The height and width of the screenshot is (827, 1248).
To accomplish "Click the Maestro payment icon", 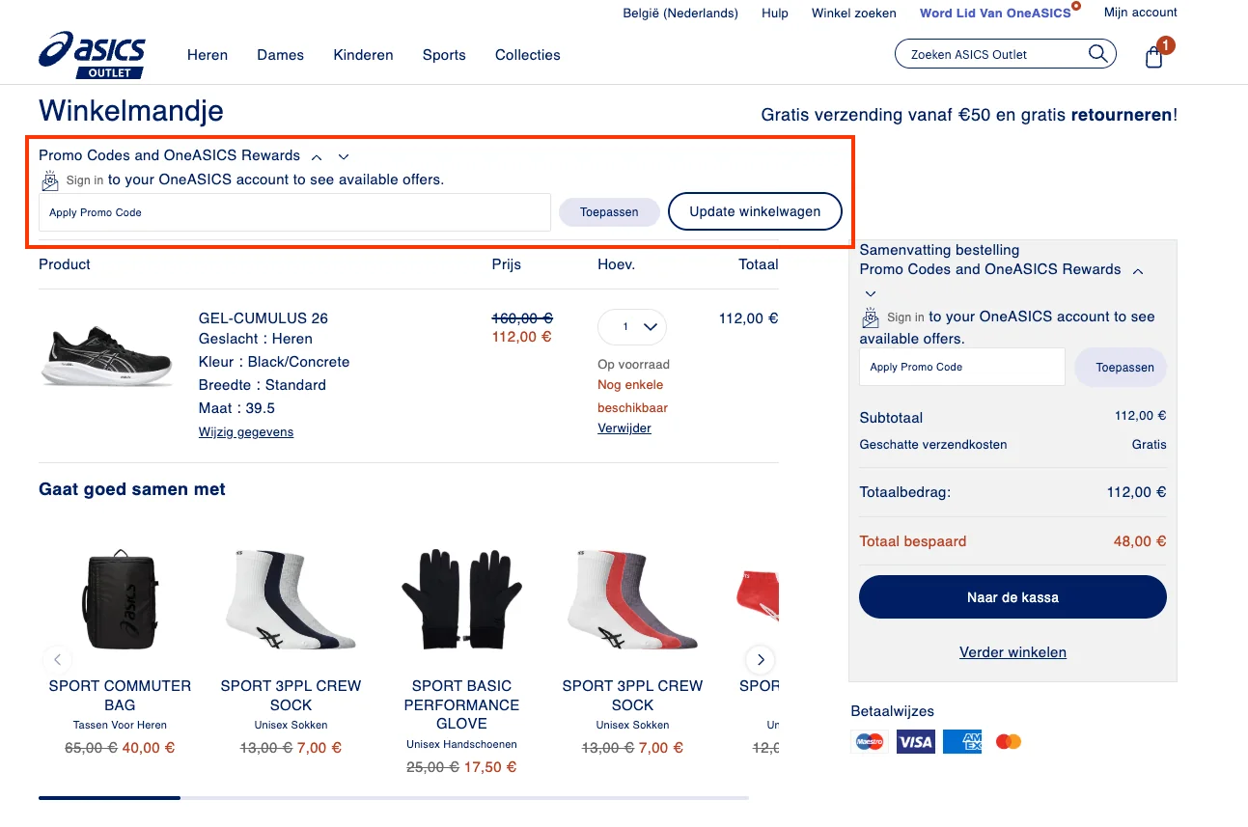I will point(869,740).
